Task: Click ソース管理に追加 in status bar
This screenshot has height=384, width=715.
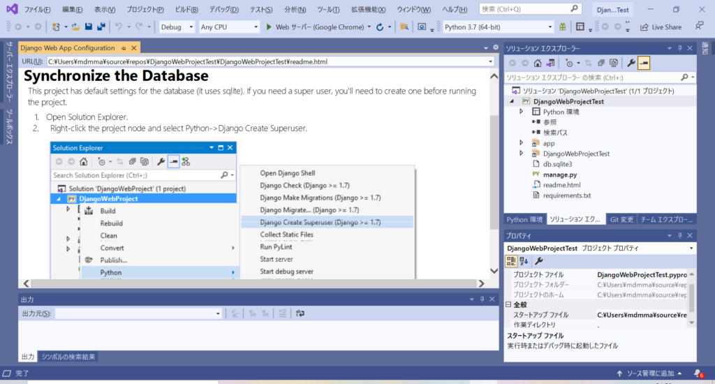Action: tap(650, 374)
